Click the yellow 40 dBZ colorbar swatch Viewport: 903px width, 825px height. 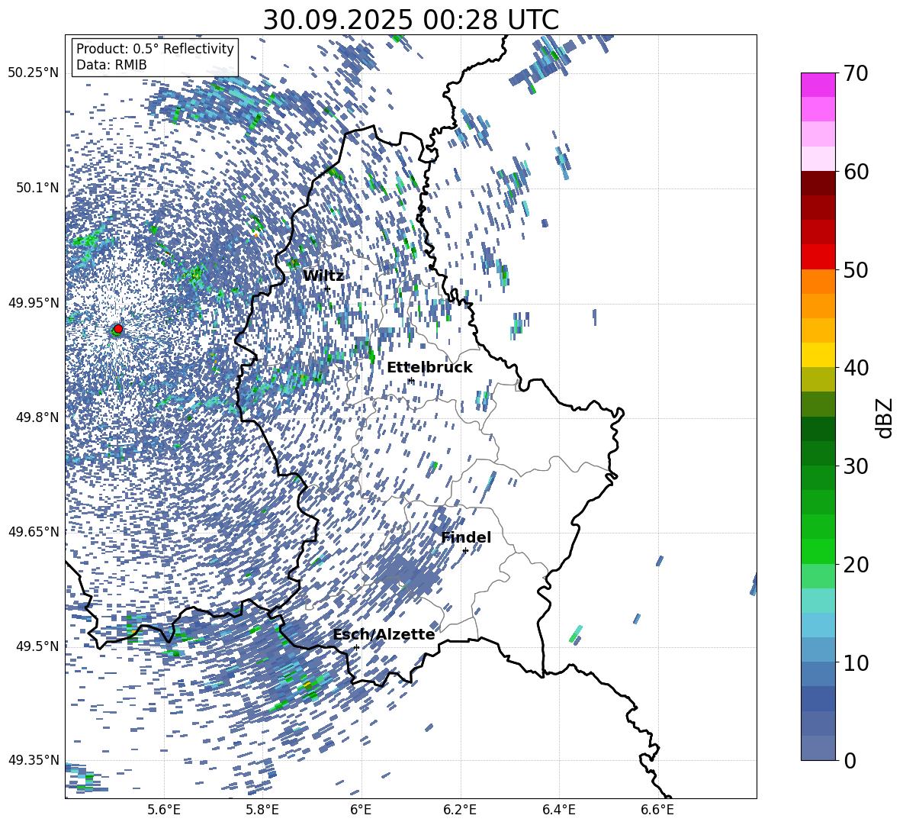818,355
